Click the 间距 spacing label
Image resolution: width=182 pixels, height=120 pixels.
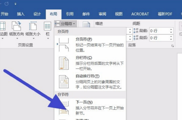coord(136,24)
